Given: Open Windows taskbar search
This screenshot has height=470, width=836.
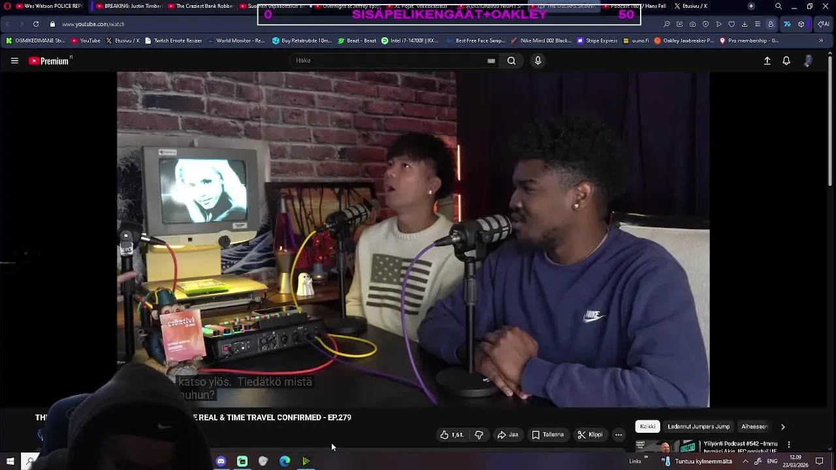Looking at the screenshot, I should pos(30,462).
